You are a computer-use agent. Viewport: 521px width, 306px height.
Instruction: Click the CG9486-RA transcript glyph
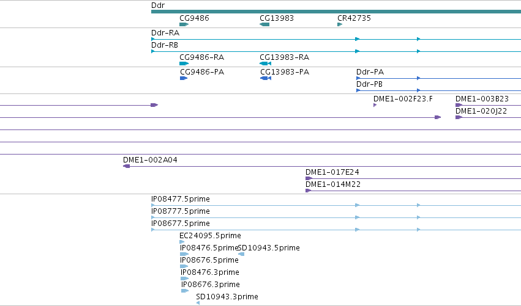(x=184, y=64)
